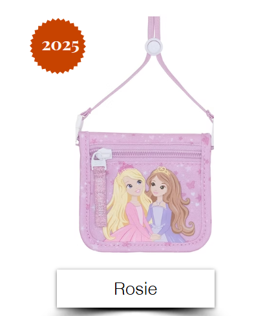Click the zipper teeth along the wallet top

tap(156, 153)
